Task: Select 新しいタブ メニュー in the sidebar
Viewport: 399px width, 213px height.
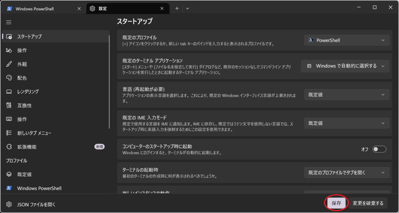Action: tap(55, 133)
